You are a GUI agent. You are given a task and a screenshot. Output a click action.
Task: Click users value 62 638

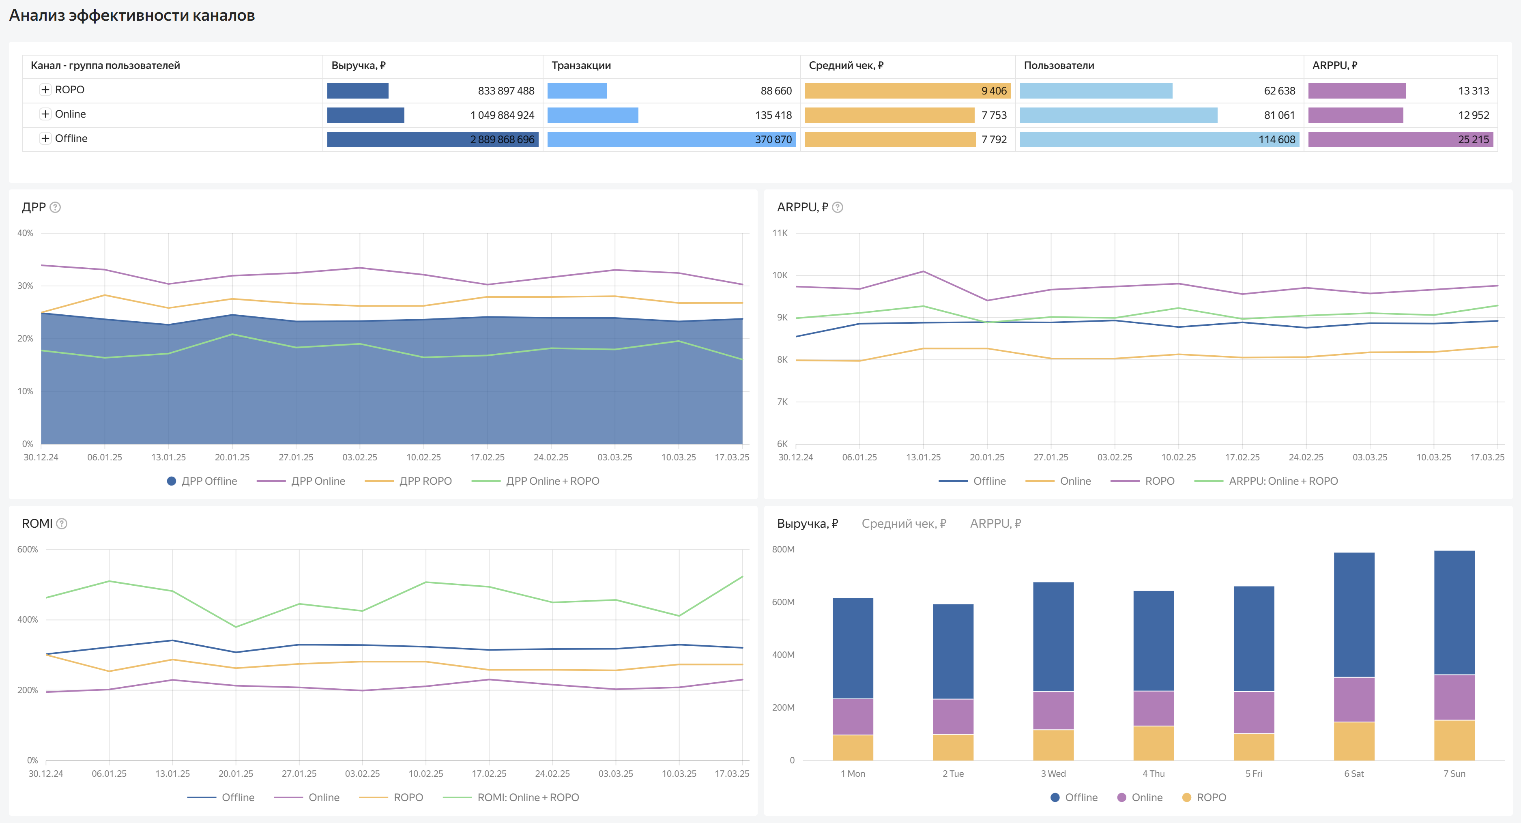pos(1280,91)
